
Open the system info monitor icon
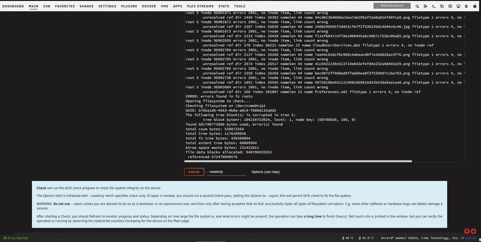[458, 6]
